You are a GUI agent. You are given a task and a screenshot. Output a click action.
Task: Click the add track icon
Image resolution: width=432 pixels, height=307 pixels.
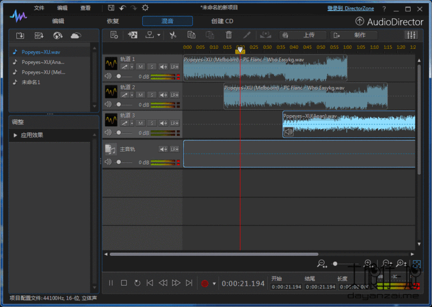[x=132, y=35]
